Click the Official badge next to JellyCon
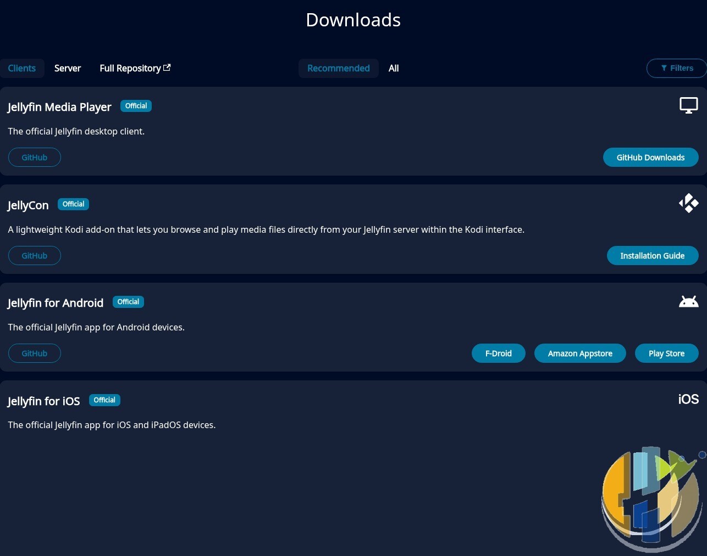 [73, 204]
